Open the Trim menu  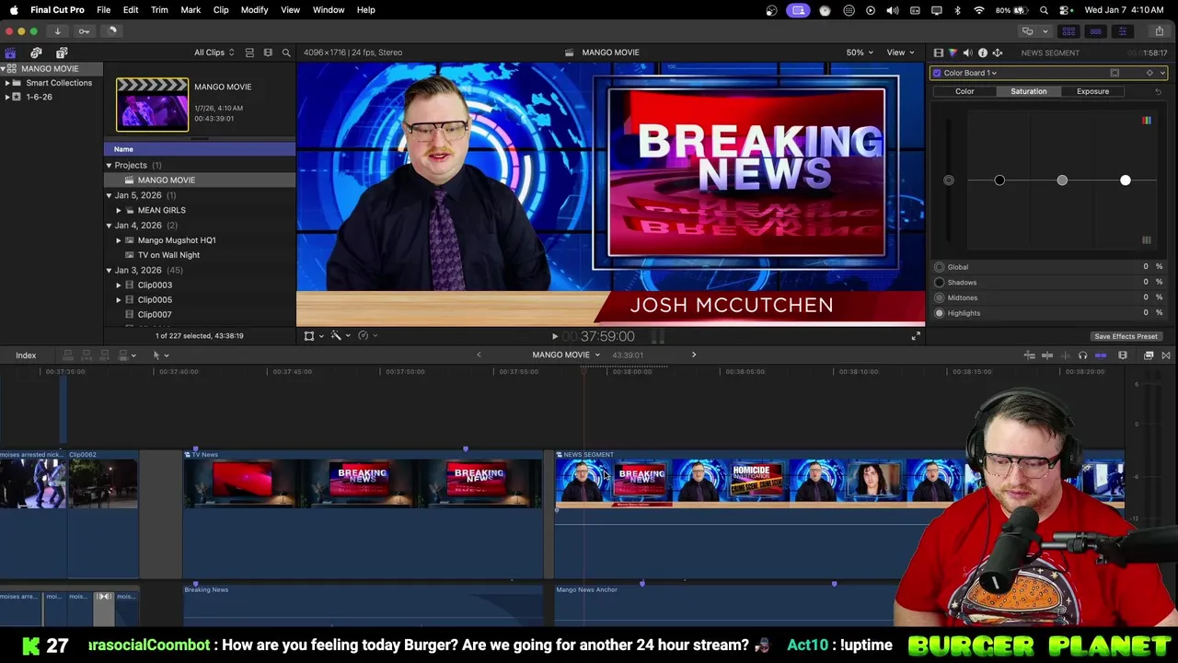(159, 10)
